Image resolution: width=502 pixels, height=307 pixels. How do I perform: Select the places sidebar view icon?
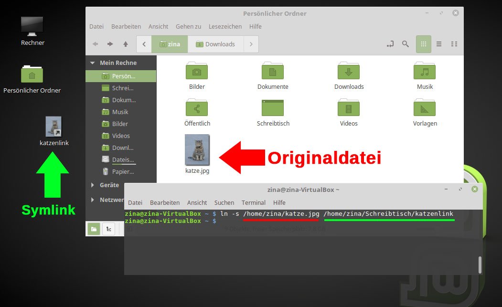coord(94,229)
